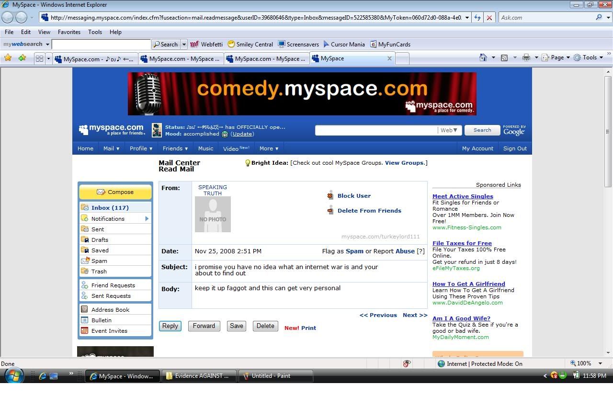The image size is (613, 396).
Task: Open MyFunCards toolbar item
Action: [390, 44]
